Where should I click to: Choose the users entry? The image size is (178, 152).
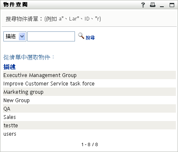pos(89,134)
